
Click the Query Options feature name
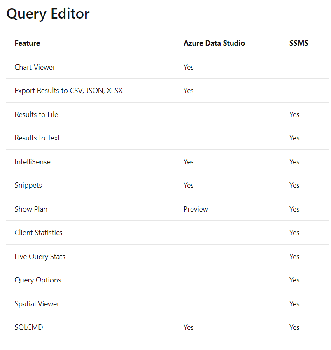(38, 280)
